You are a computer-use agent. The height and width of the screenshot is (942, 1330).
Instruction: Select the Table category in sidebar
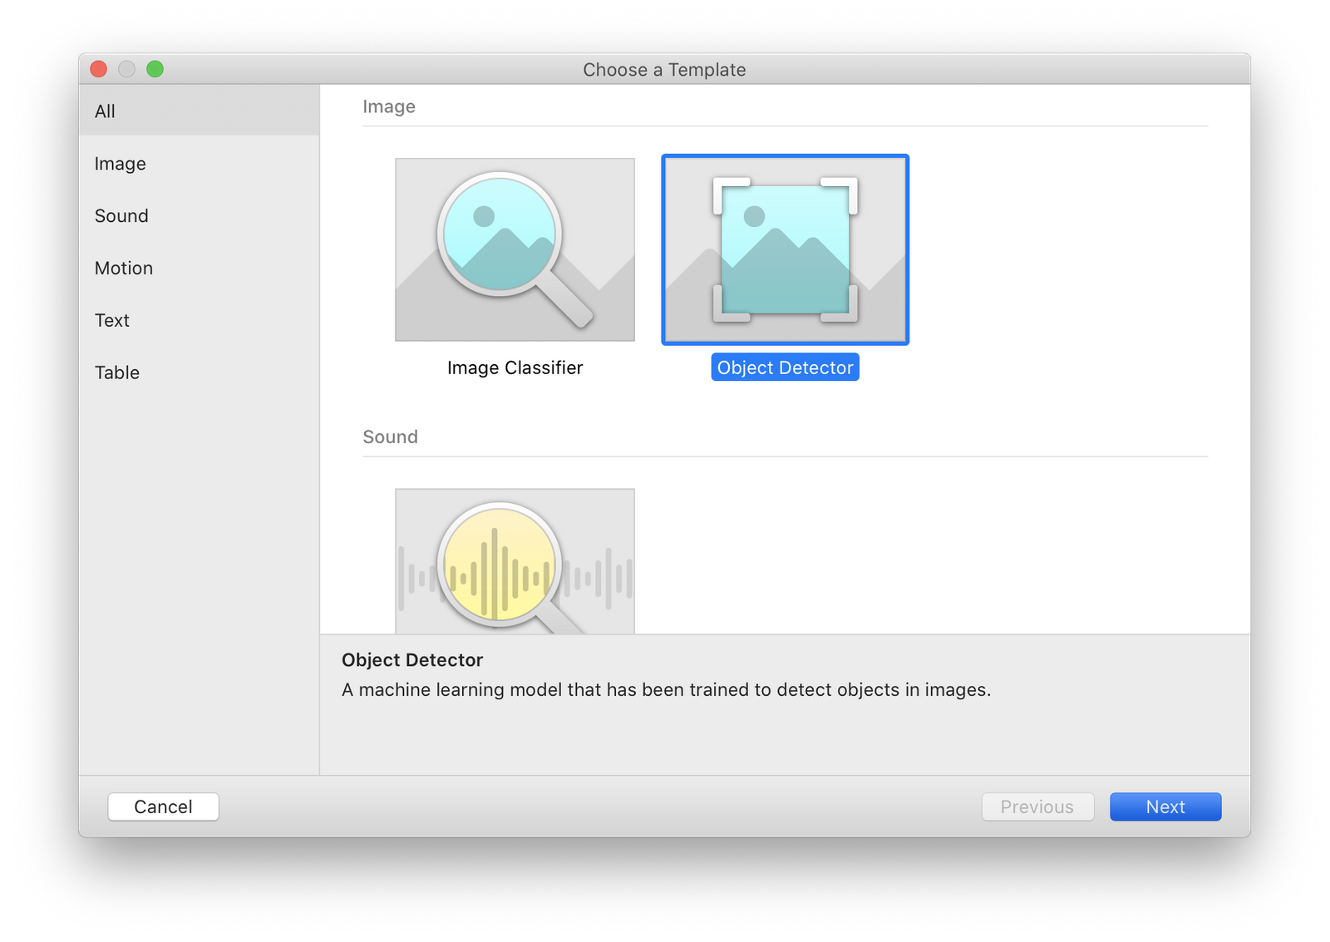(117, 372)
